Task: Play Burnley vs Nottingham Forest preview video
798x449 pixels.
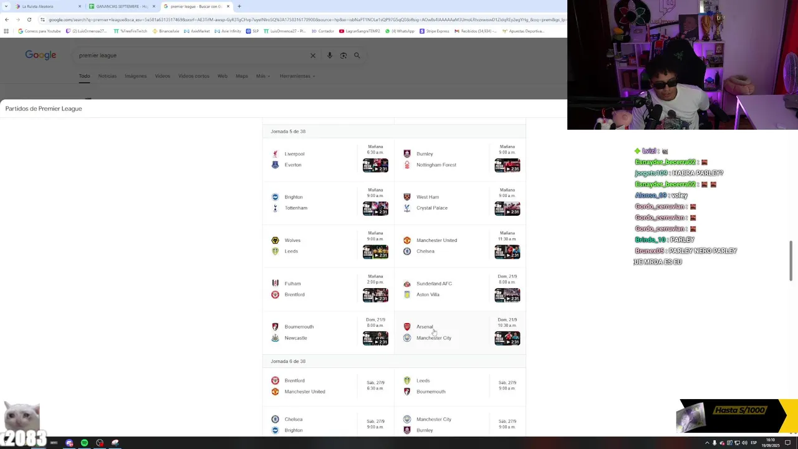Action: click(507, 165)
